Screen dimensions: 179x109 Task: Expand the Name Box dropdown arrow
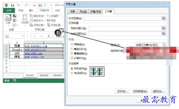[22, 36]
